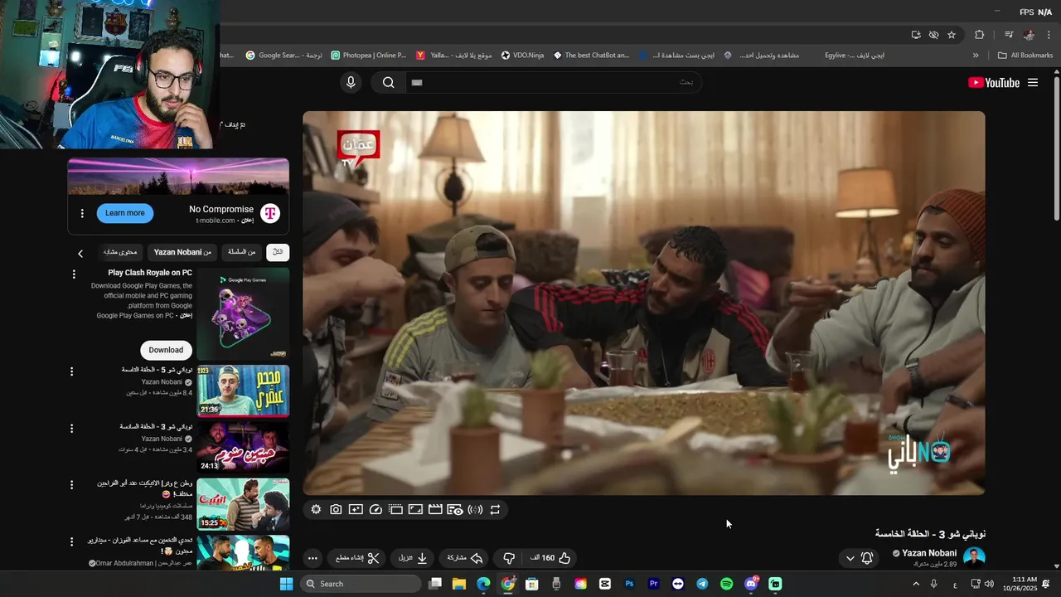Click the audio boost waves icon
Viewport: 1061px width, 597px height.
[x=475, y=510]
